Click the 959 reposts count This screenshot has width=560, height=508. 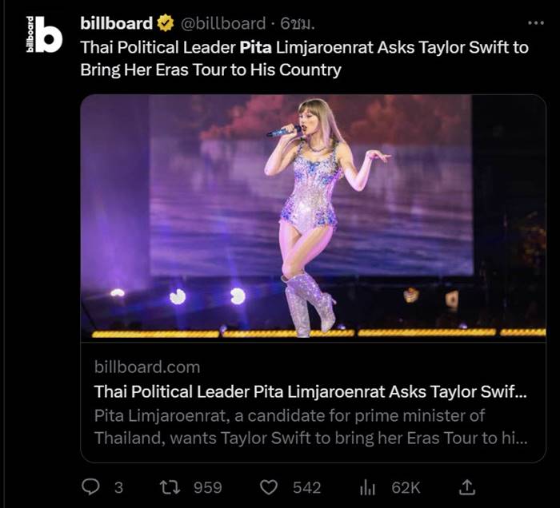click(208, 487)
